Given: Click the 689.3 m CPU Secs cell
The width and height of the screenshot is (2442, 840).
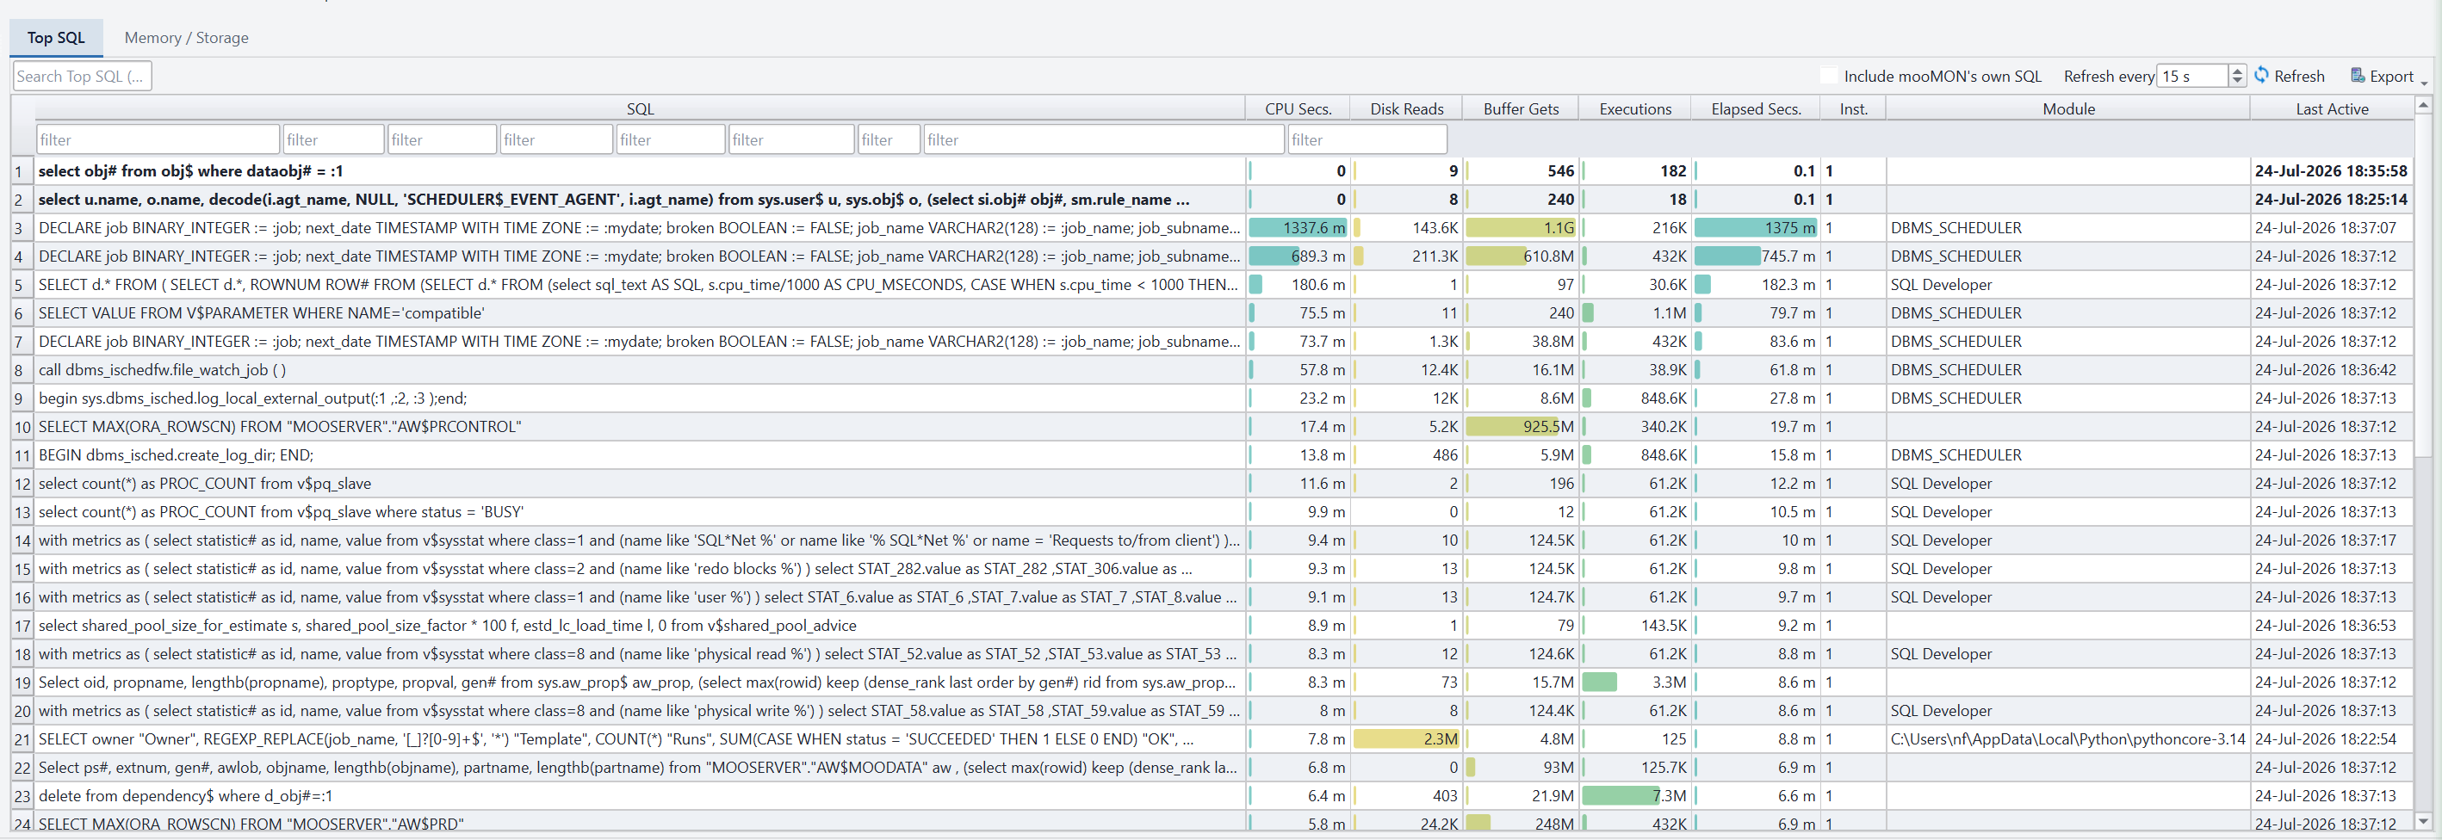Looking at the screenshot, I should pos(1298,256).
